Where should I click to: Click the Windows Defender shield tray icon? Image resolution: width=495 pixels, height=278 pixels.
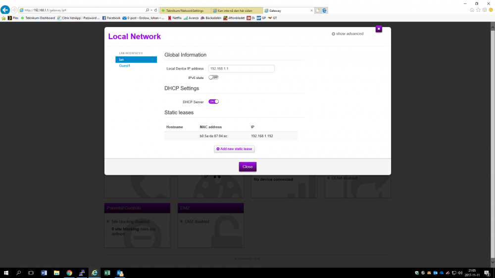coord(417,273)
